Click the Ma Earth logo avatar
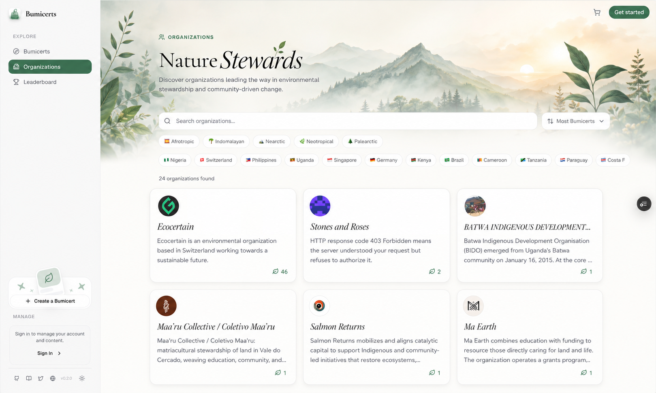The width and height of the screenshot is (656, 393). tap(473, 306)
